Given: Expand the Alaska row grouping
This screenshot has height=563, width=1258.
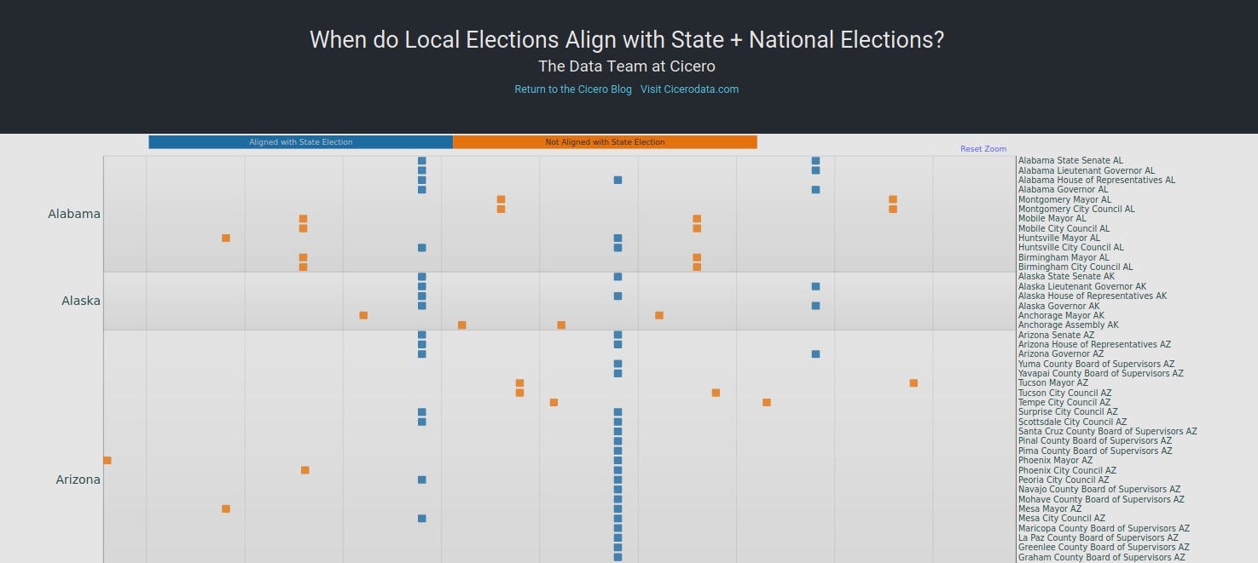Looking at the screenshot, I should coord(79,301).
